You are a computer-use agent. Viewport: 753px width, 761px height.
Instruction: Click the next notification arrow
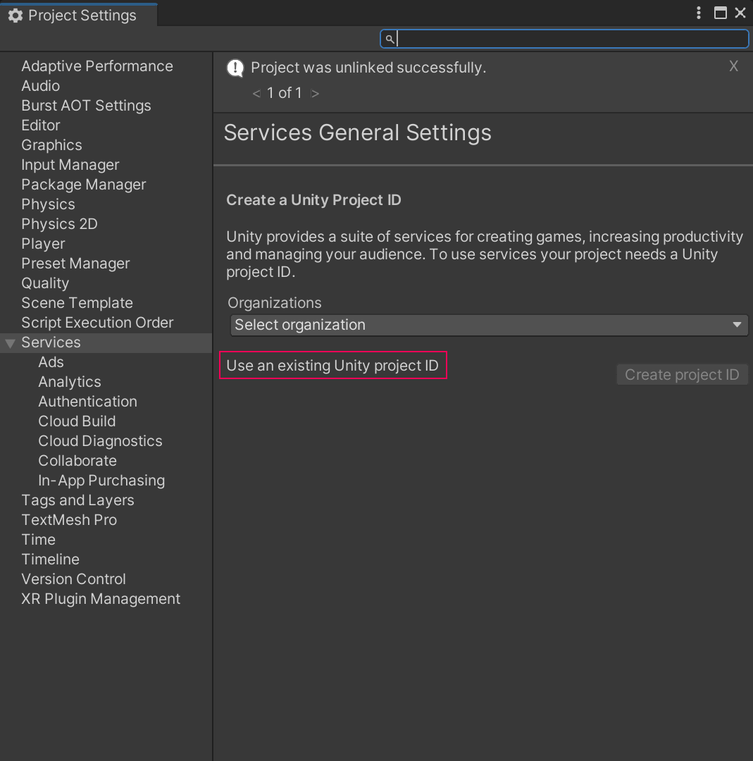[315, 93]
